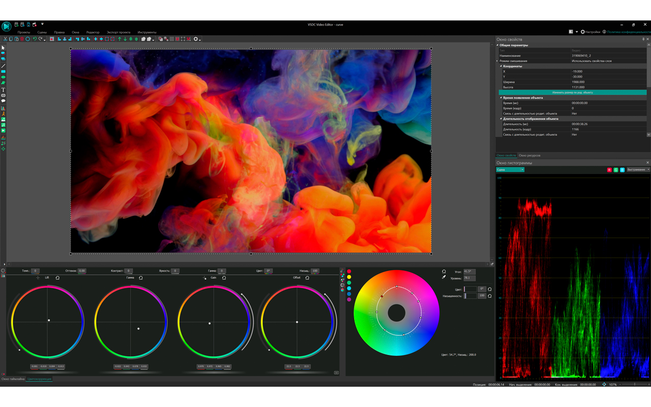
Task: Close the histogram window
Action: (x=647, y=163)
